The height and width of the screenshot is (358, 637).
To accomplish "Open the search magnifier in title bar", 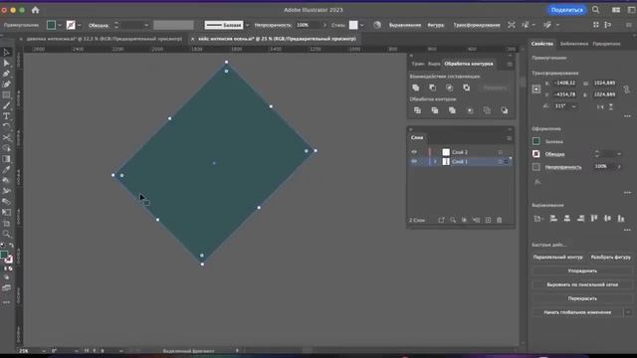I will click(x=595, y=10).
